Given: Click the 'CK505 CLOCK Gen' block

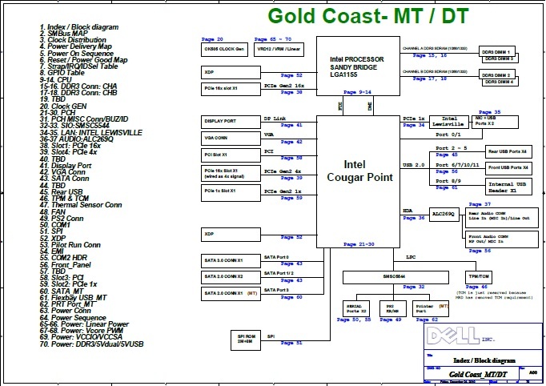Looking at the screenshot, I should (224, 50).
